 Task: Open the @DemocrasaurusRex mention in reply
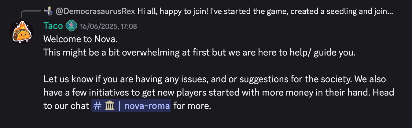click(95, 12)
